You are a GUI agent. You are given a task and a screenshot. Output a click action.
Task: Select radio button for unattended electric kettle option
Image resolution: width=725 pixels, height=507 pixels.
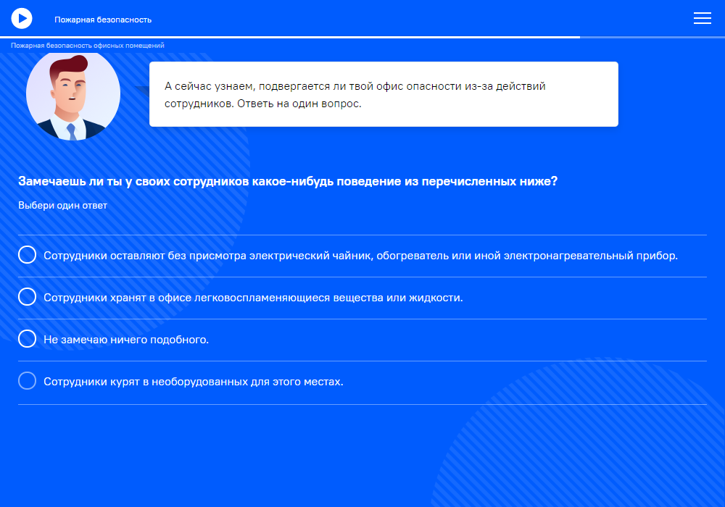coord(27,255)
